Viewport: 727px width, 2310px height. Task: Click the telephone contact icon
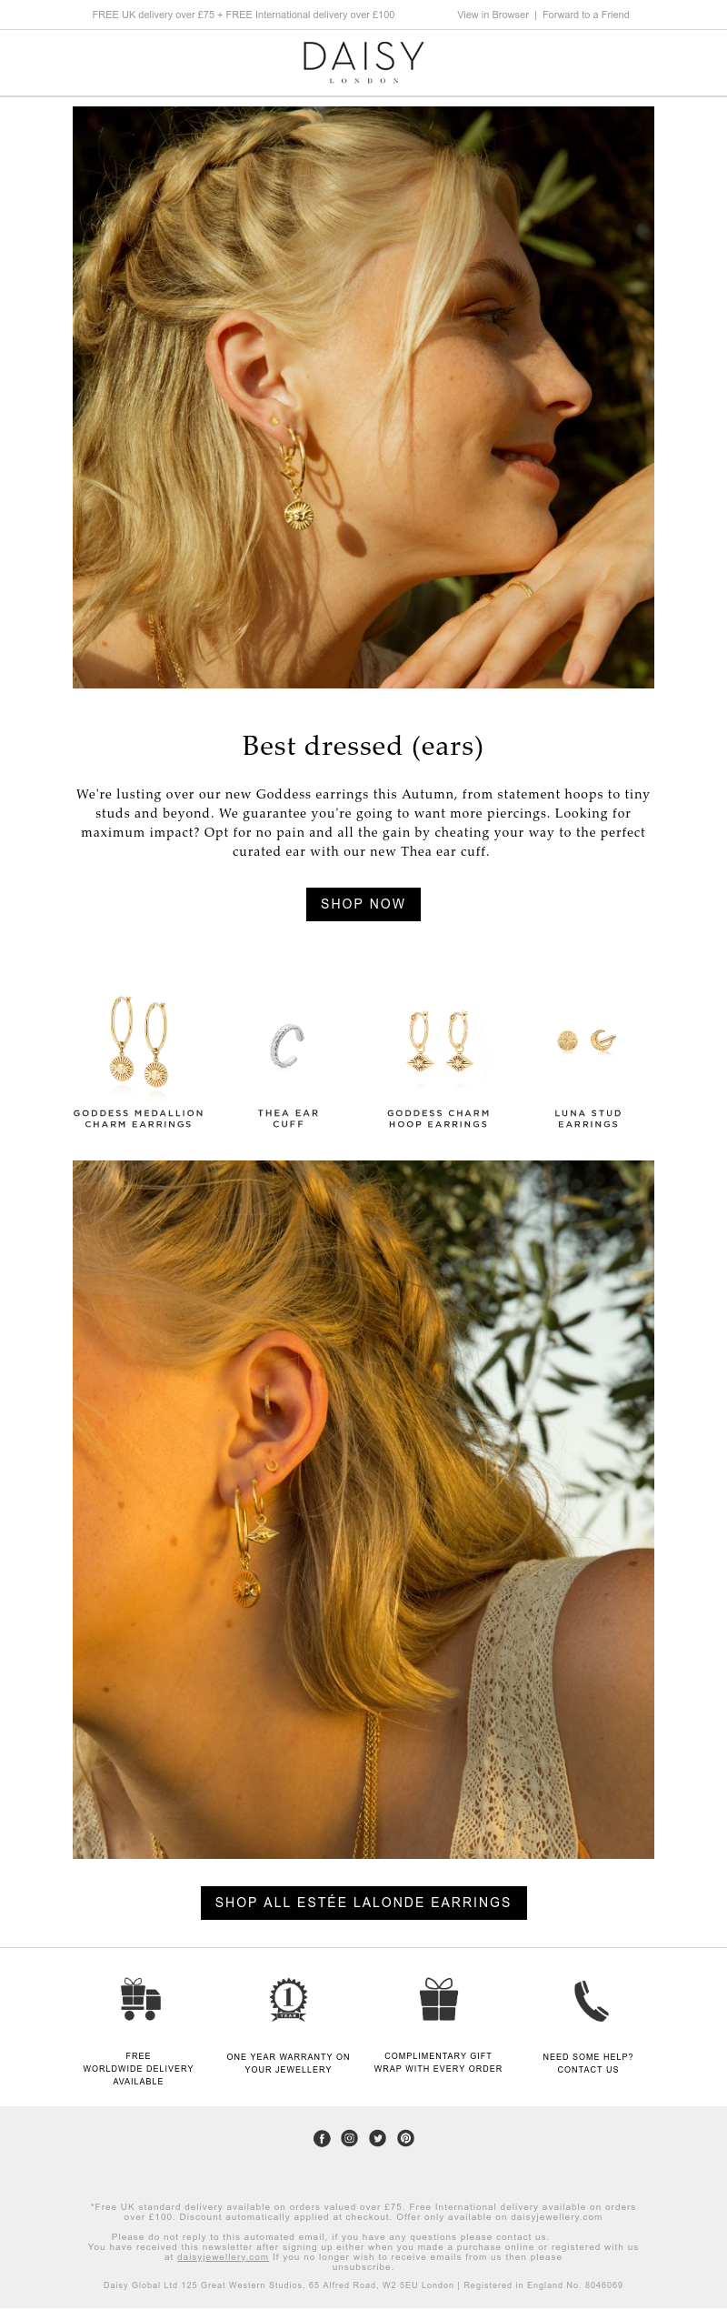[591, 2001]
